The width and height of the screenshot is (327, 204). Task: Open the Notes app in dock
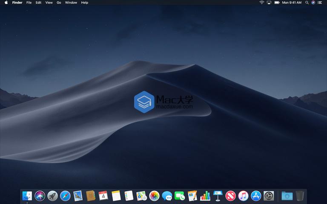[116, 195]
